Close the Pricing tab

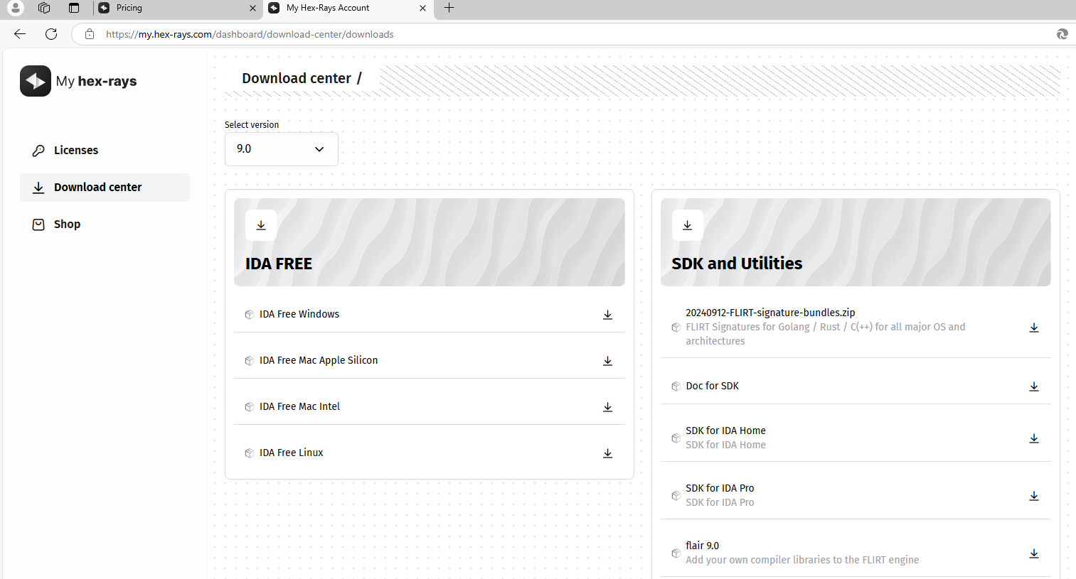252,9
